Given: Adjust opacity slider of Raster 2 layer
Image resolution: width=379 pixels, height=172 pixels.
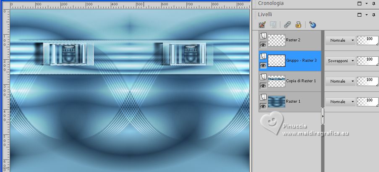Looking at the screenshot, I should tap(368, 40).
